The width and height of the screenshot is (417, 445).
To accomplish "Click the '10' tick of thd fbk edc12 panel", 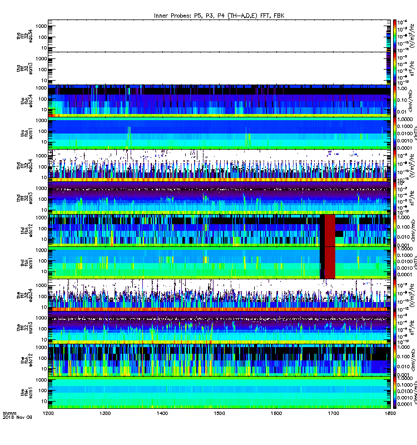I will click(x=44, y=239).
